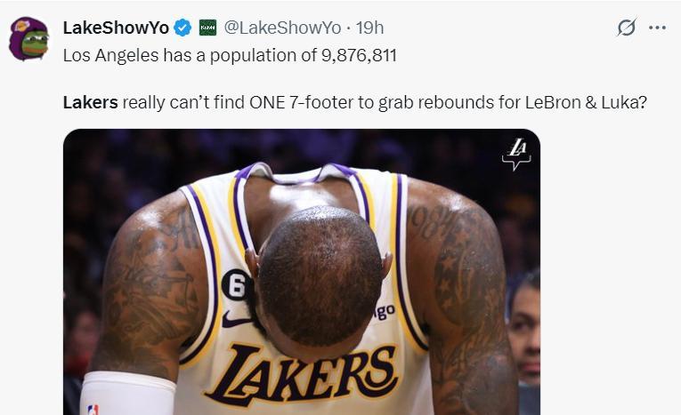This screenshot has height=415, width=681.
Task: Click the NBA logo on the white armband
Action: point(93,409)
